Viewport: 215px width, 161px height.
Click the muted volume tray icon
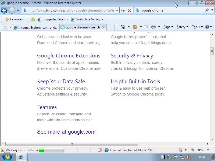coord(189,157)
